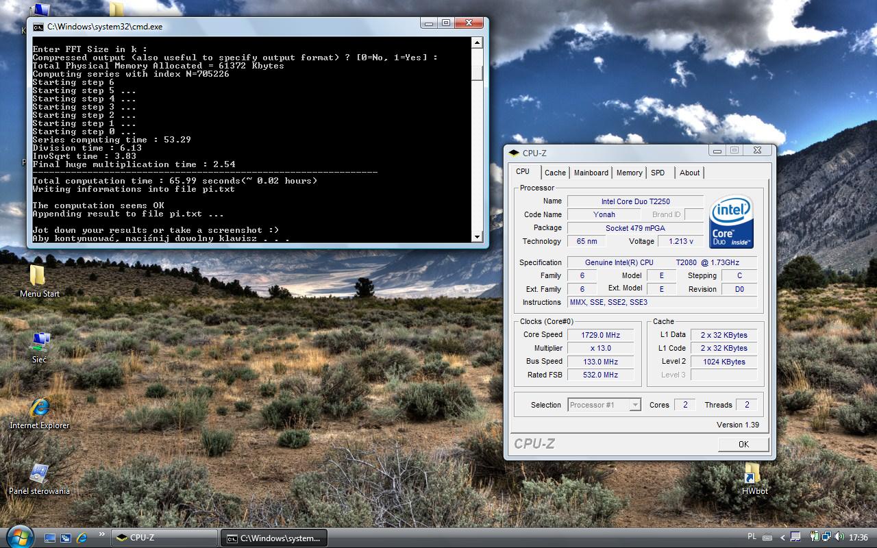Click 'The computation seems OK' line
The width and height of the screenshot is (877, 548).
pos(98,206)
